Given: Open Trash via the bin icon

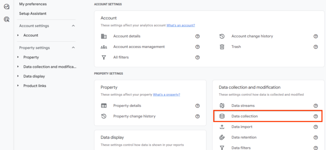Looking at the screenshot, I should (222, 47).
